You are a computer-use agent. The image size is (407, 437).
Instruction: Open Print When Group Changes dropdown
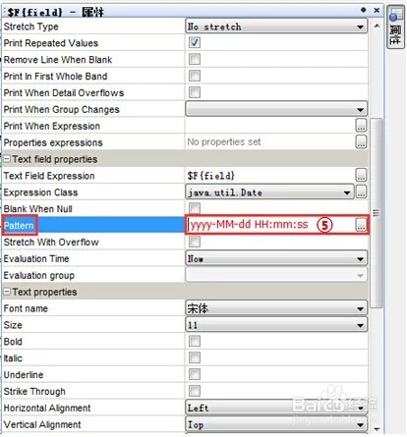(x=276, y=109)
